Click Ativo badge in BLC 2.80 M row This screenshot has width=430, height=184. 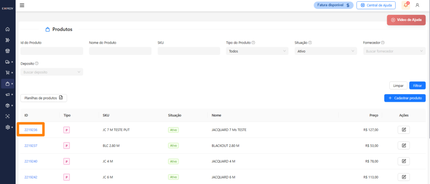point(173,146)
